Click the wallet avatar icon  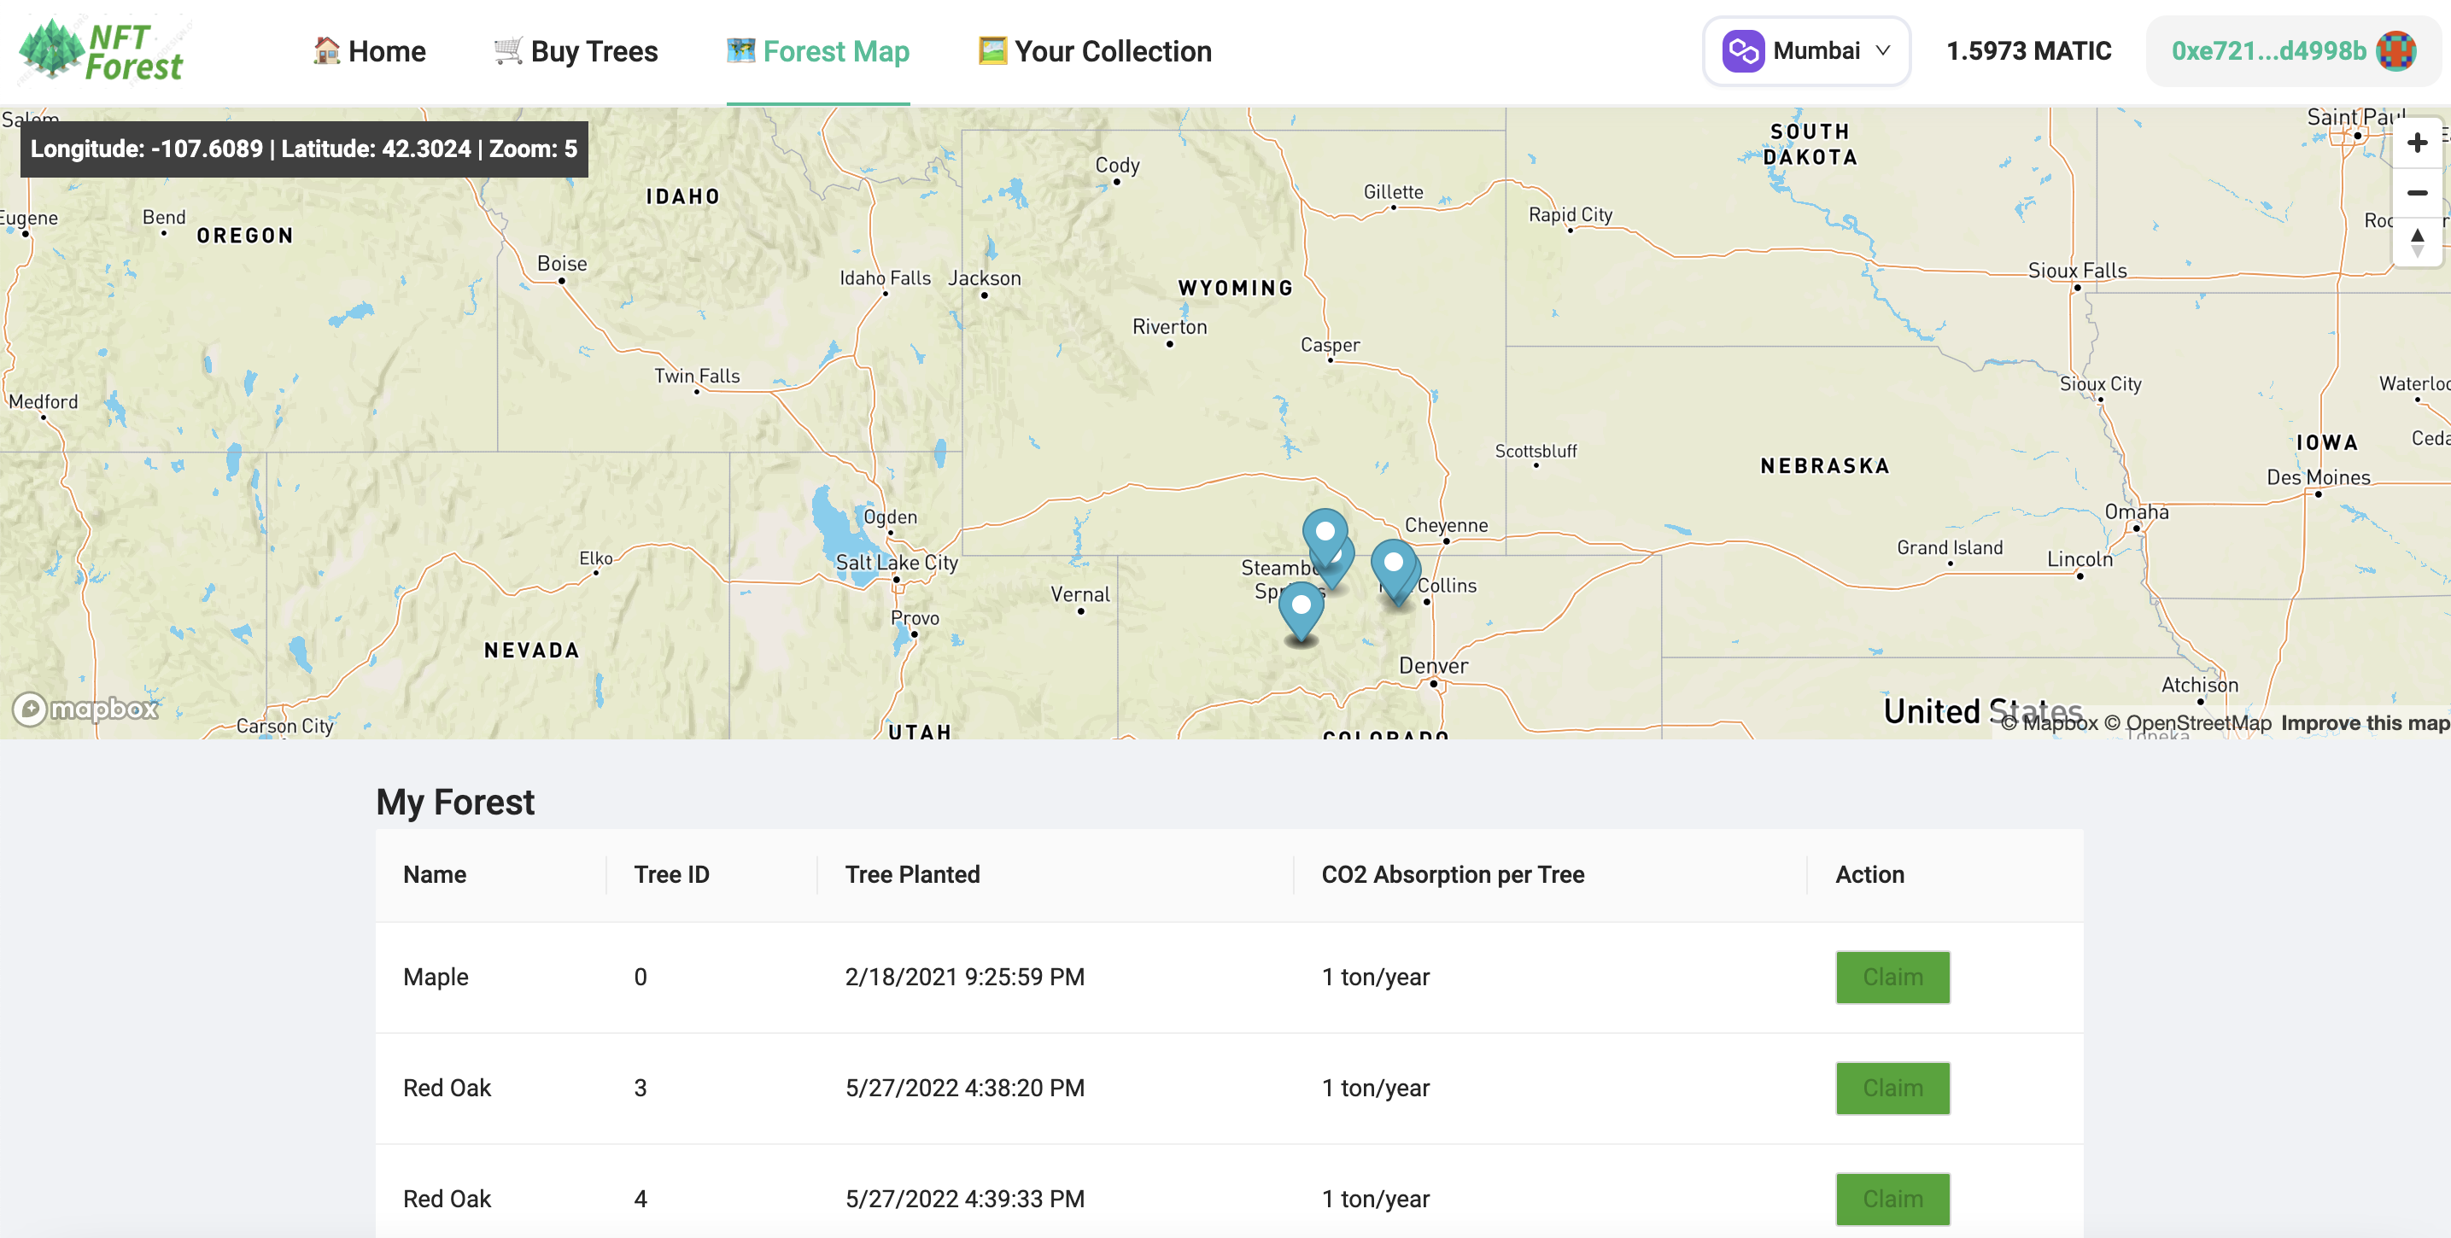[x=2395, y=51]
